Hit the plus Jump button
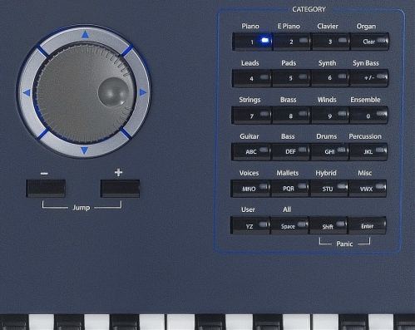The image size is (415, 330). (120, 189)
